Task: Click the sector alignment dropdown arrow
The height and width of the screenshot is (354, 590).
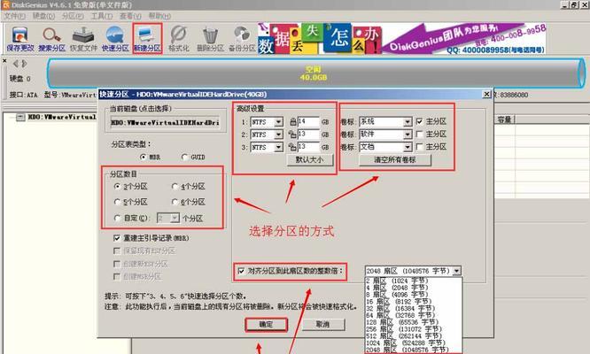Action: click(x=457, y=271)
